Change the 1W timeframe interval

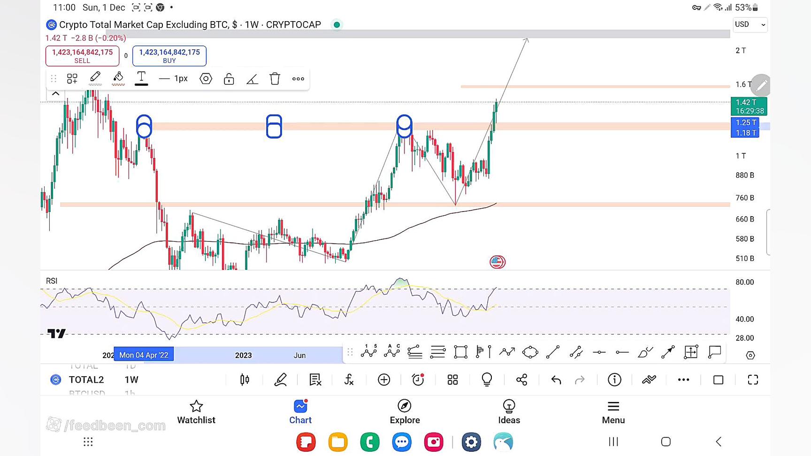[x=131, y=380]
